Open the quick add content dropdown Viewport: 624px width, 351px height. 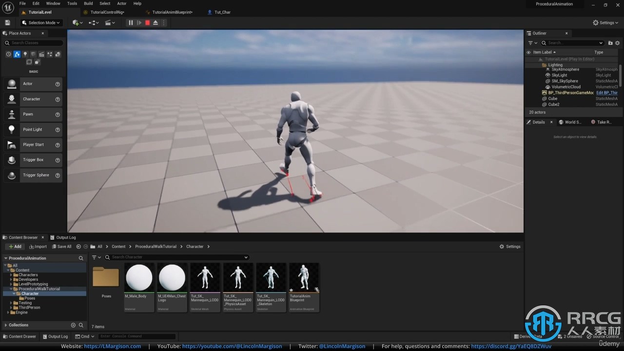(x=78, y=22)
